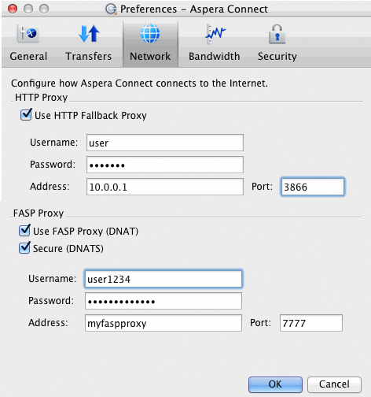Confirm settings with the OK button
This screenshot has height=397, width=371.
[275, 384]
